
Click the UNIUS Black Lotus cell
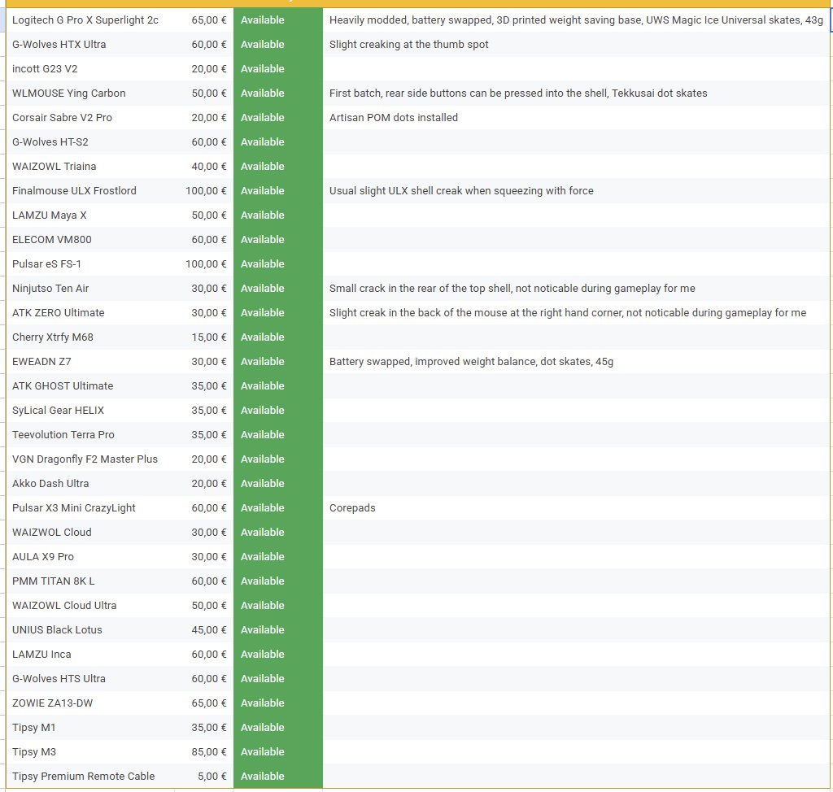tap(90, 631)
